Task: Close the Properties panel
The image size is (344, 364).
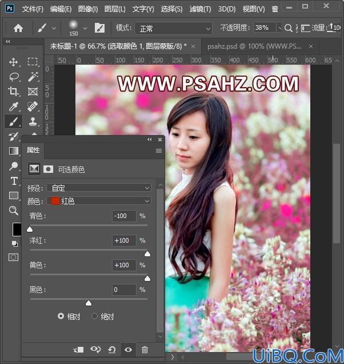Action: pyautogui.click(x=160, y=139)
